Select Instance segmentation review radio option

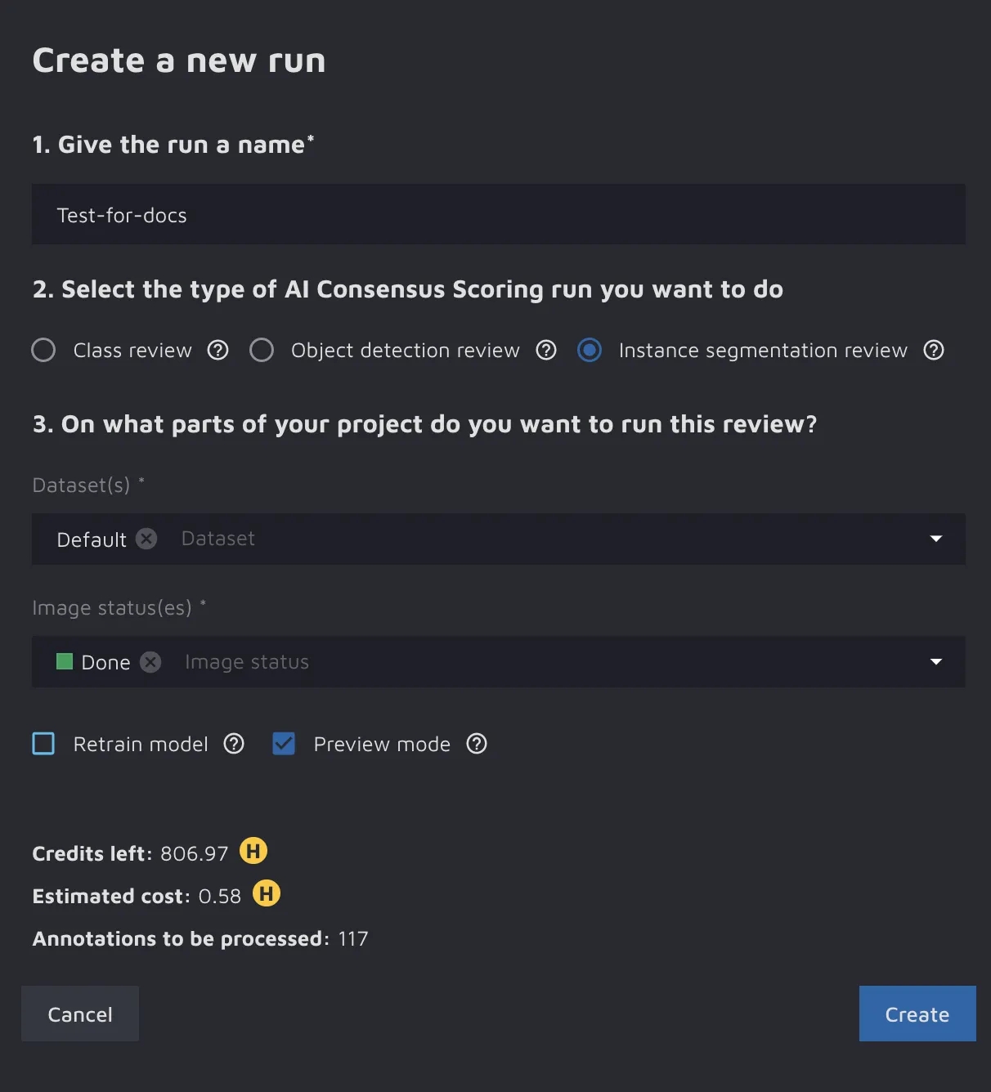pos(590,351)
